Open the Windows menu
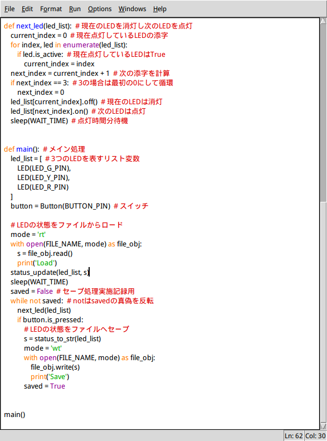 pos(132,9)
